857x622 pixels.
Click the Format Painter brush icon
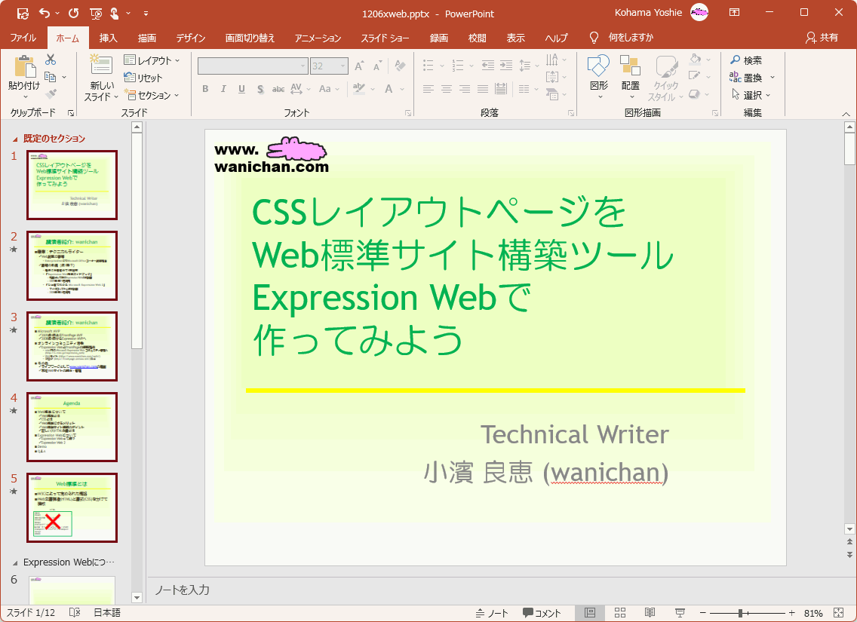51,94
